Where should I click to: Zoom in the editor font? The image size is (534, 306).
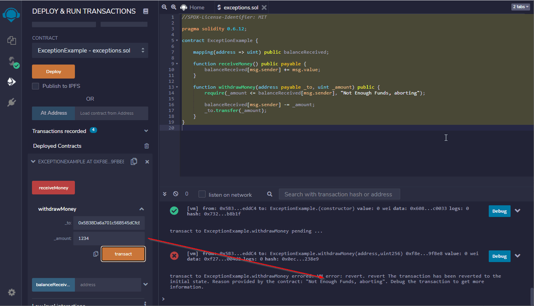click(174, 7)
